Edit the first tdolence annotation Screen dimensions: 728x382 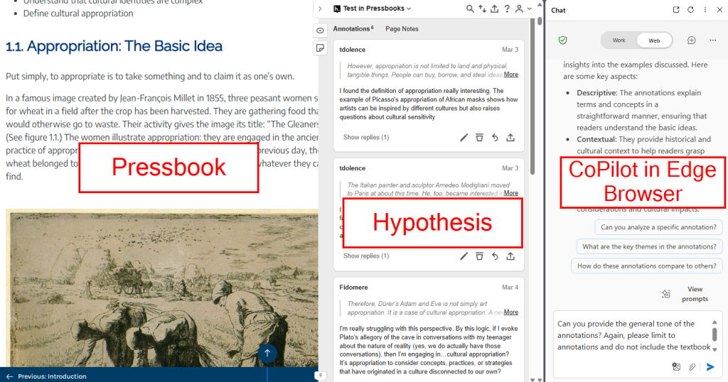point(464,138)
